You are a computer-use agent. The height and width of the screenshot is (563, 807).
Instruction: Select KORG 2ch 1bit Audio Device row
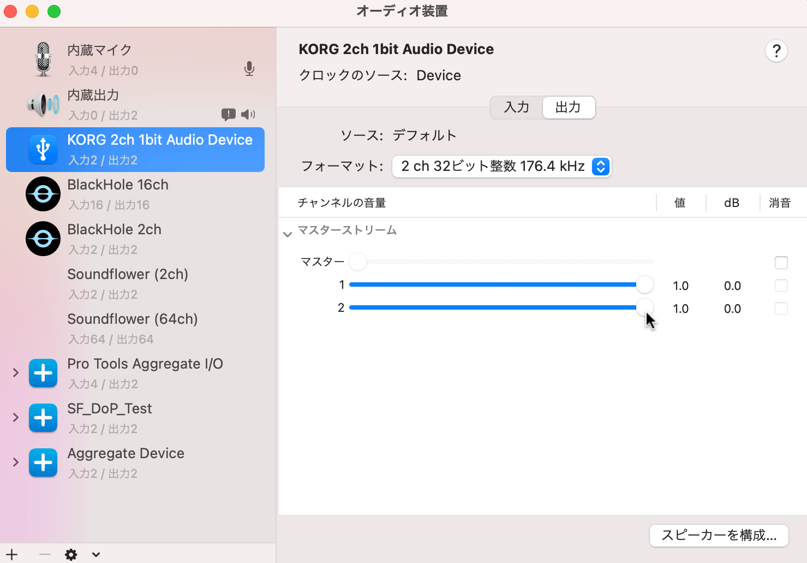(x=135, y=149)
